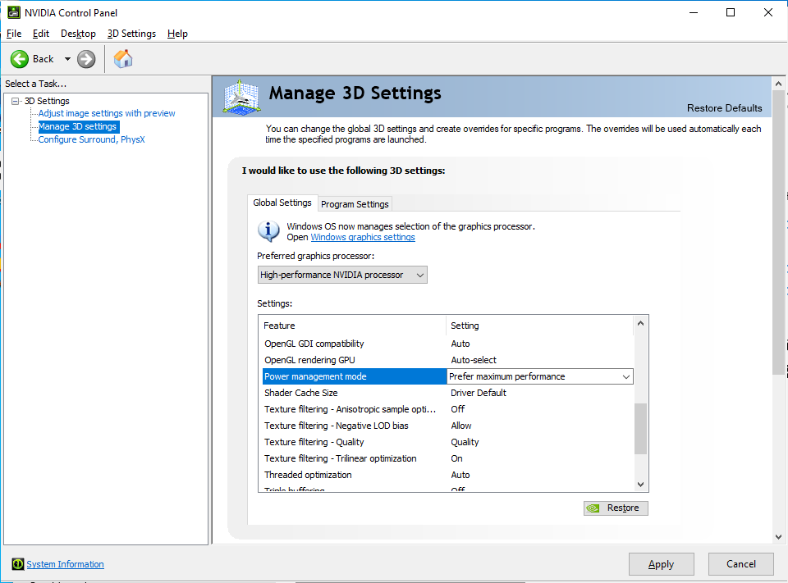Image resolution: width=788 pixels, height=583 pixels.
Task: Click the main panel scrollbar thumb
Action: 778,233
